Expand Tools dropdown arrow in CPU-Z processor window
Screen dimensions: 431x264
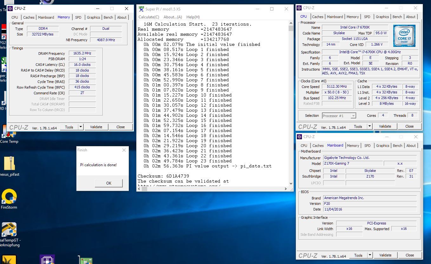pyautogui.click(x=369, y=126)
